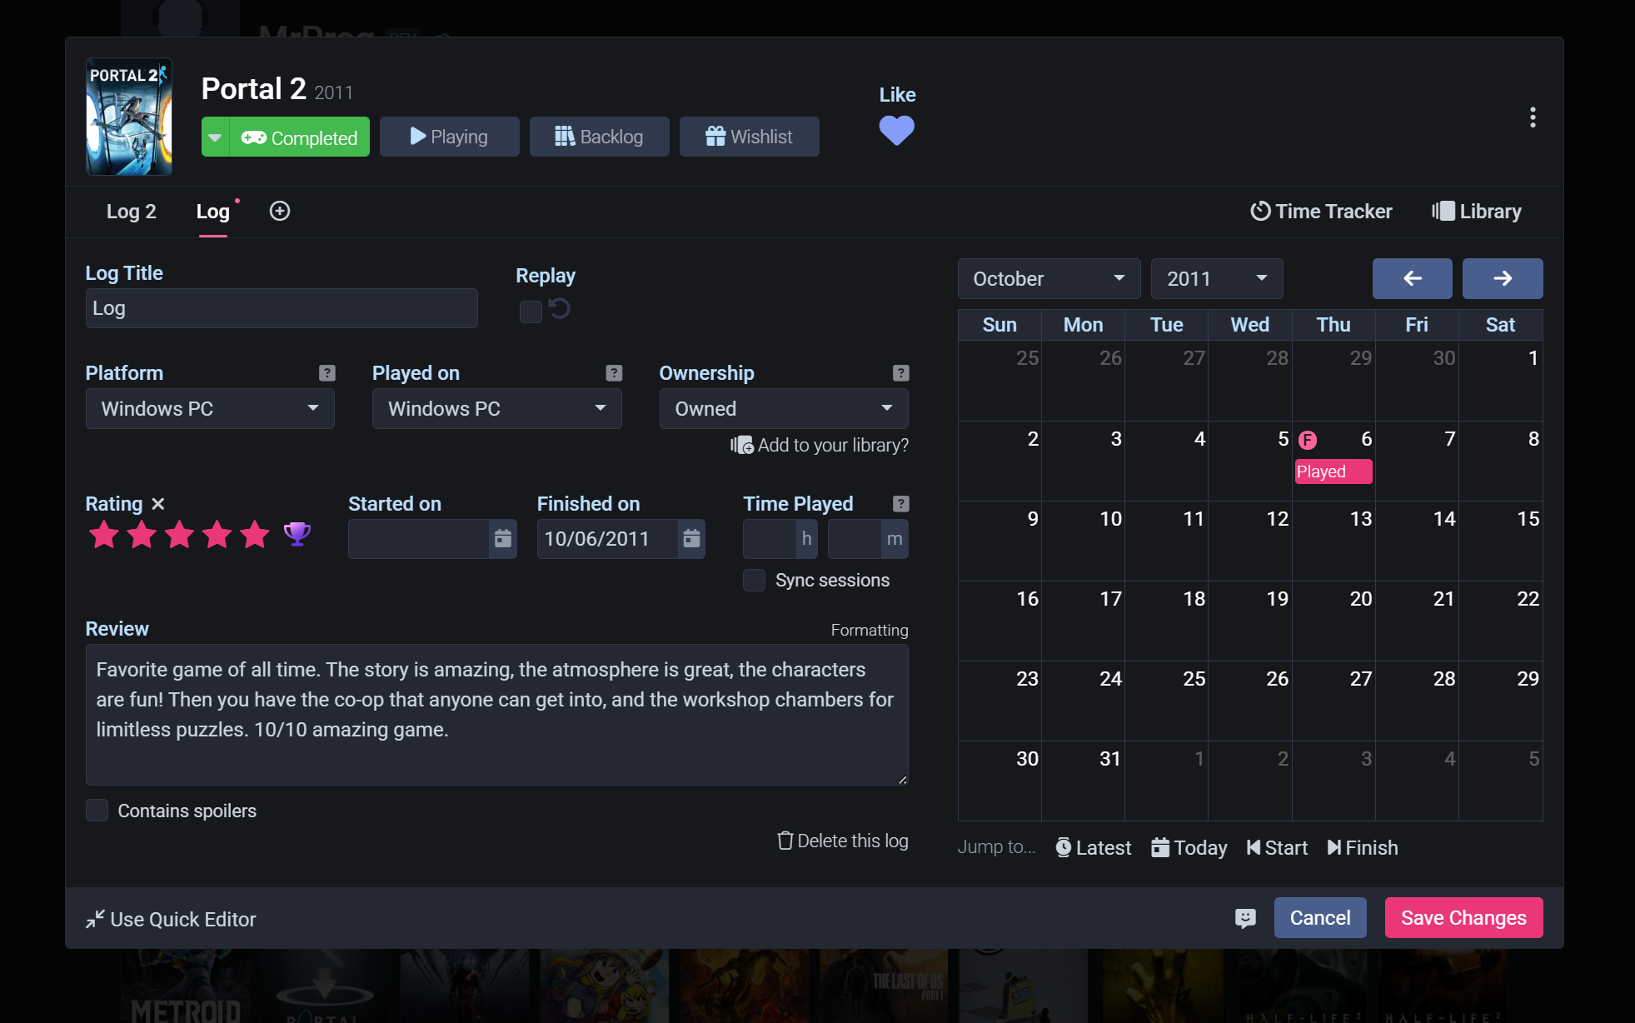Click the Platform help question mark
Screen dimensions: 1635x1023
327,373
